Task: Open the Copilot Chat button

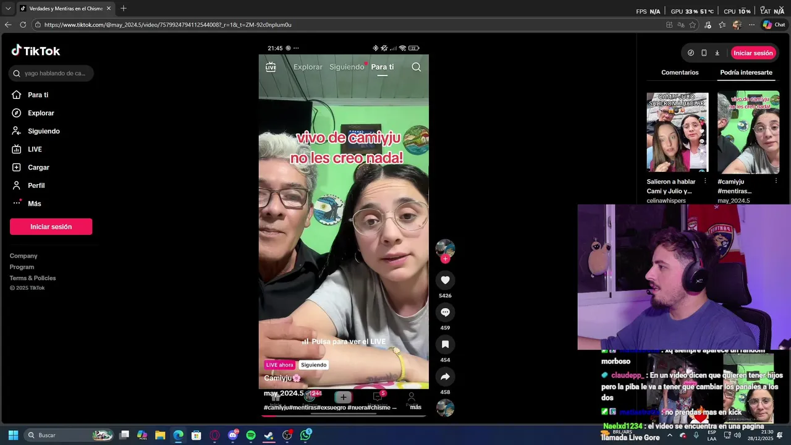Action: coord(774,25)
